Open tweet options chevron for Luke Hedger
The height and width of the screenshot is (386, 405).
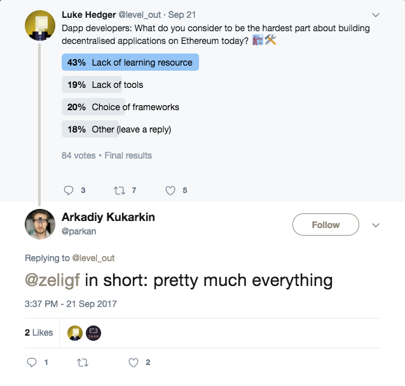(376, 15)
